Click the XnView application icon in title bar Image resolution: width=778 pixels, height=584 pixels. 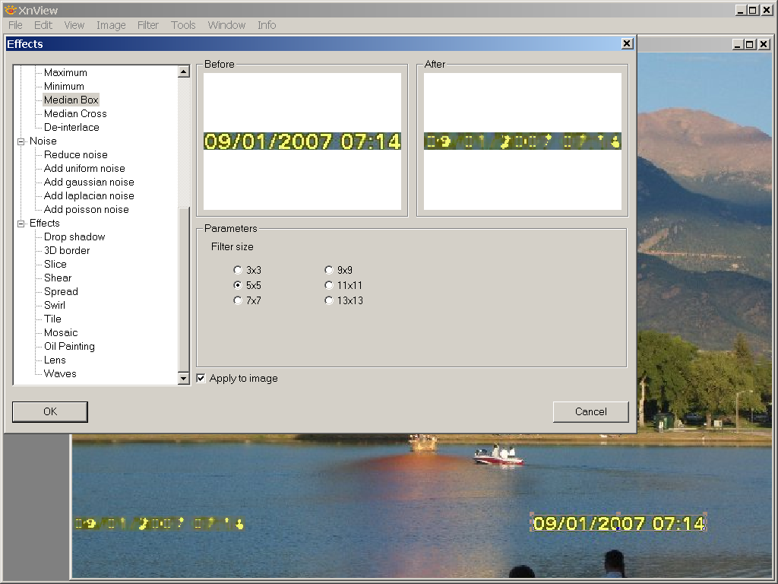point(9,9)
